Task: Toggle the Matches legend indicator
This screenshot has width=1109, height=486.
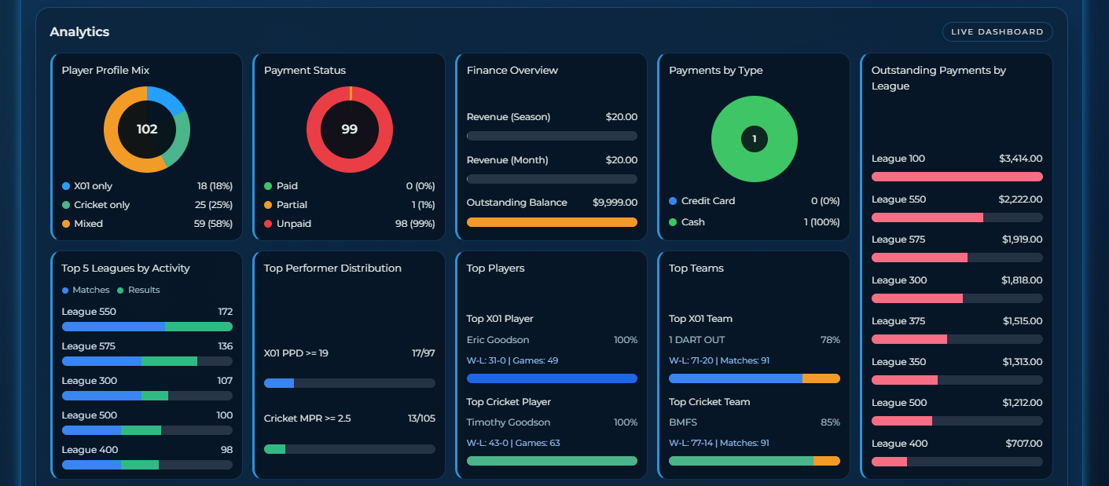Action: 64,290
